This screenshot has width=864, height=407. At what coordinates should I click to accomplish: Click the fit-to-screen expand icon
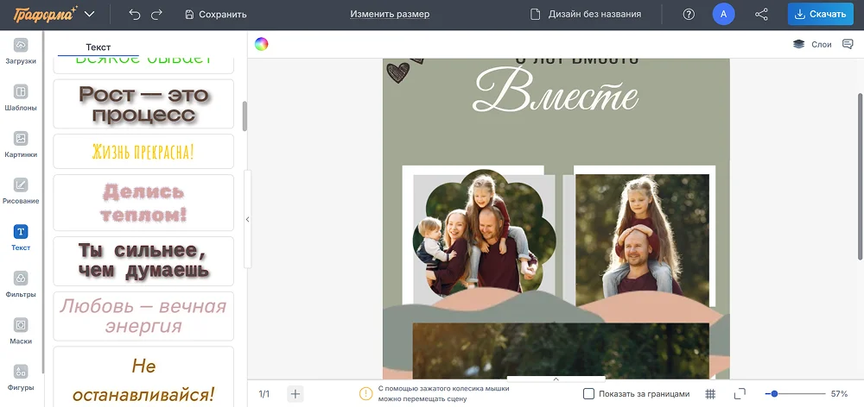point(740,394)
